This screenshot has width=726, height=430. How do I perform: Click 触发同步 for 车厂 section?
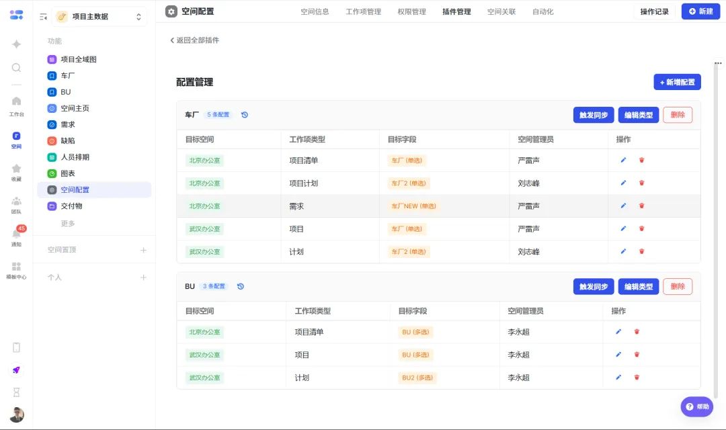pyautogui.click(x=594, y=115)
